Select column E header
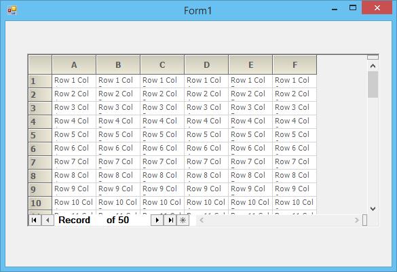This screenshot has height=272, width=397. tap(250, 64)
